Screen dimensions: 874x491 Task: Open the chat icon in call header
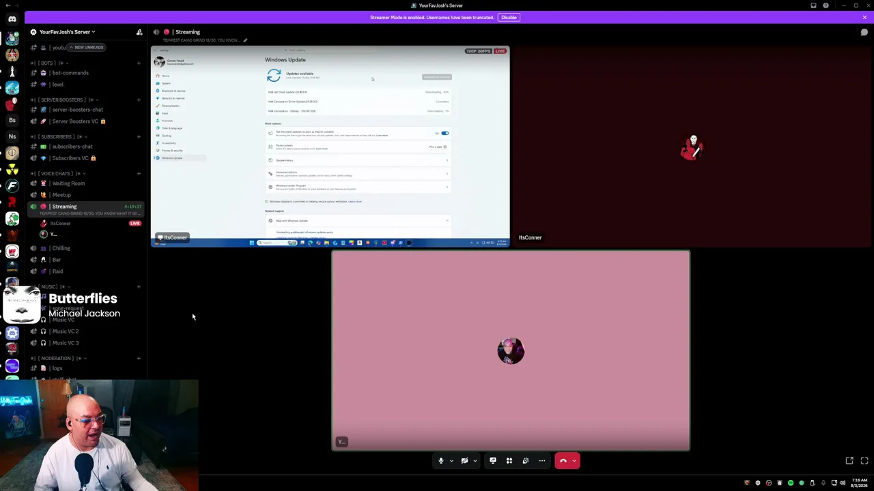pyautogui.click(x=864, y=32)
